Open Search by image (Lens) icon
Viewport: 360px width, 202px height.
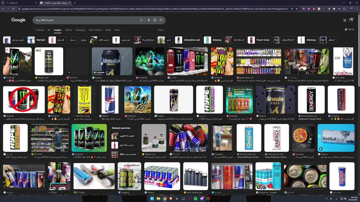click(x=155, y=20)
